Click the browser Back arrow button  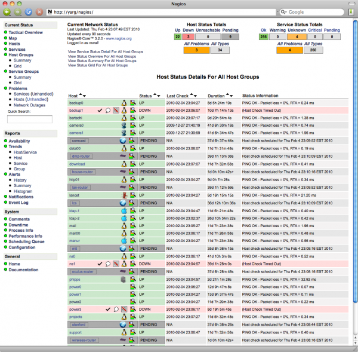coord(7,11)
